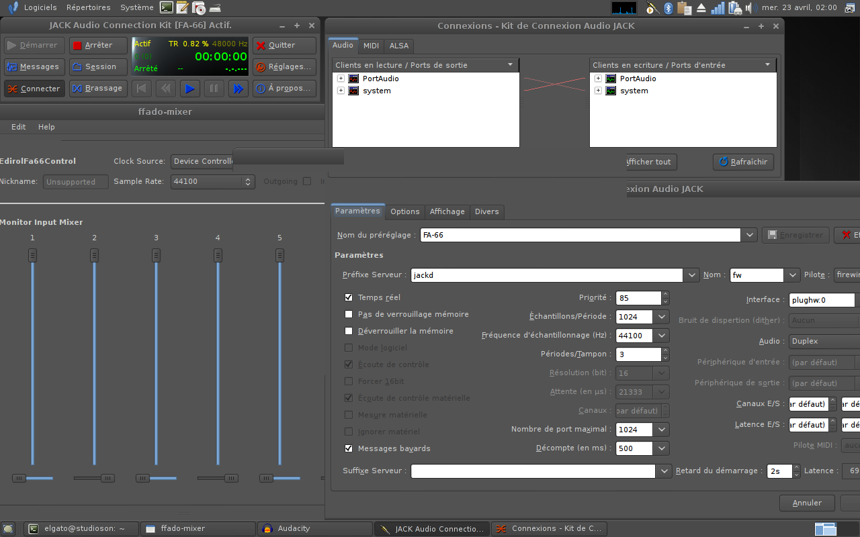Open the Sample Rate selector in ffado-mixer
Screen dimensions: 860x537
pyautogui.click(x=213, y=181)
